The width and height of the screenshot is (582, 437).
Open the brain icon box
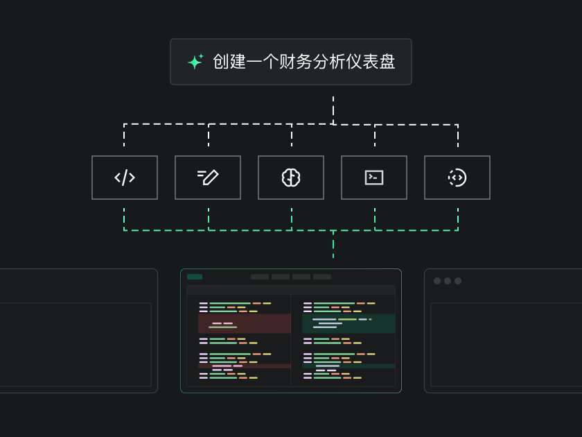[291, 178]
